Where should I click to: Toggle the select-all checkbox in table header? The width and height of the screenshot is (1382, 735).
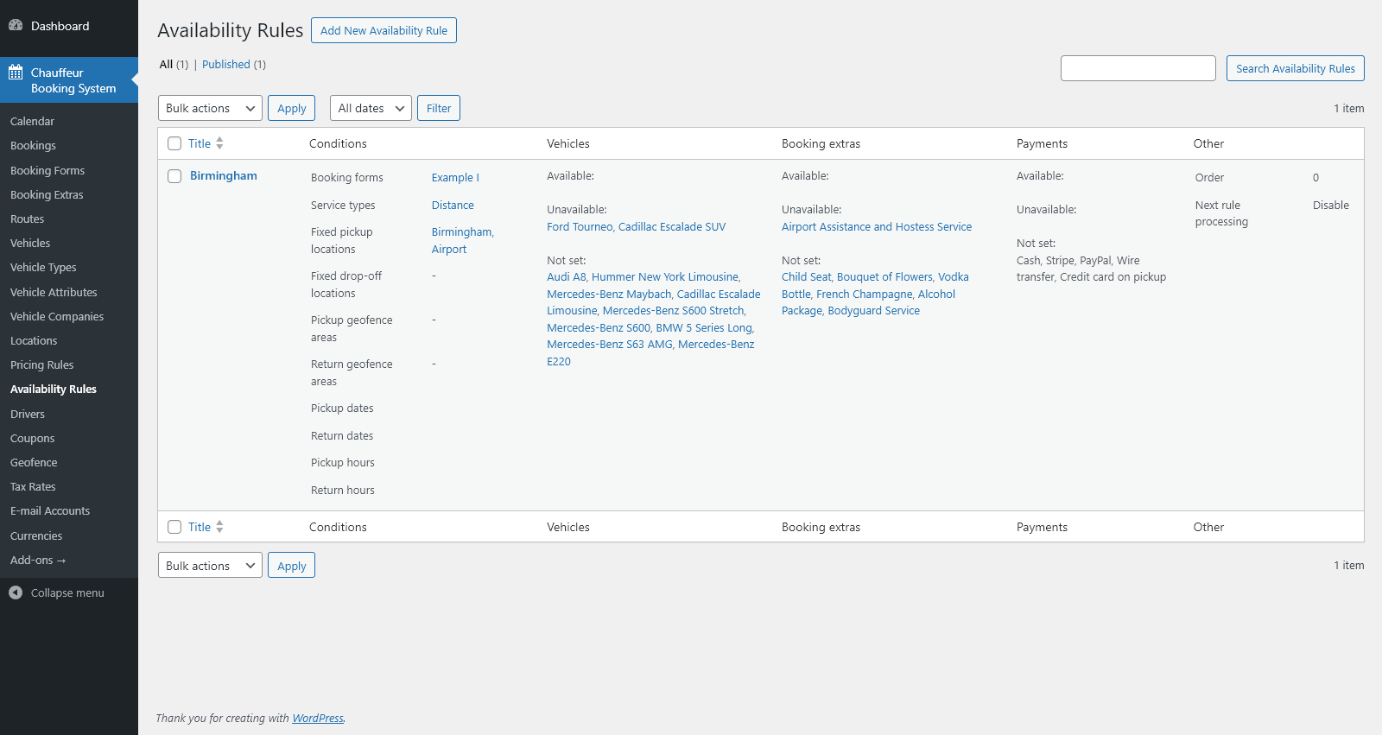point(174,143)
